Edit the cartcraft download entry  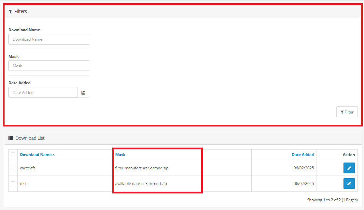click(x=349, y=168)
